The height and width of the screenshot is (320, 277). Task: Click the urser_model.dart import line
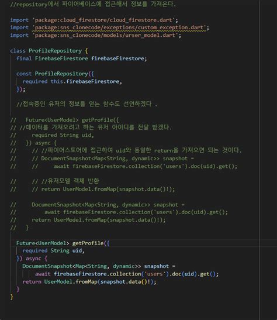pos(96,35)
